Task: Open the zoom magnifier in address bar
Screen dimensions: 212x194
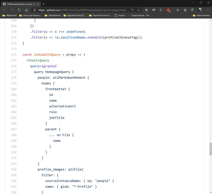Action: [x=132, y=10]
